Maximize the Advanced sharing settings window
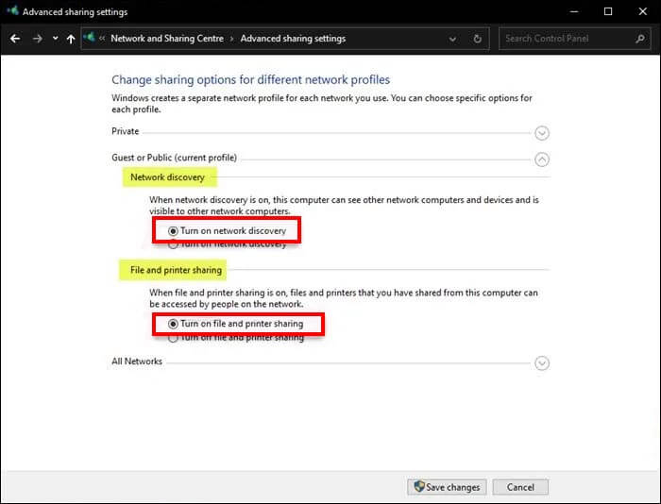661x504 pixels. 608,12
